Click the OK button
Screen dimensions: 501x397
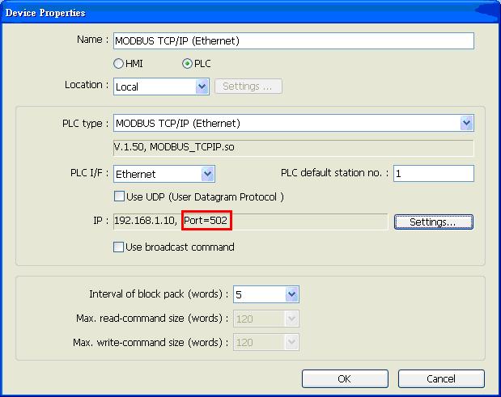(x=345, y=379)
